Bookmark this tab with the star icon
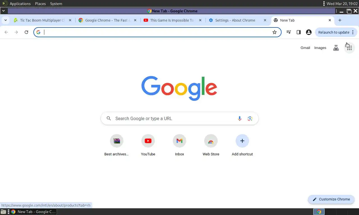The width and height of the screenshot is (359, 215). (275, 32)
